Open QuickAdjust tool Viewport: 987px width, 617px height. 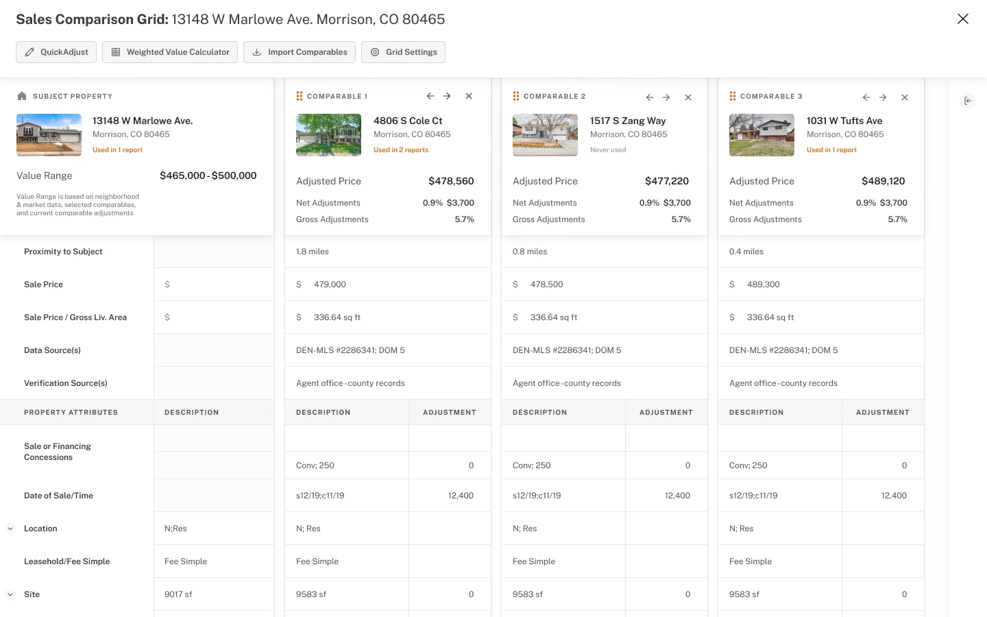click(56, 52)
